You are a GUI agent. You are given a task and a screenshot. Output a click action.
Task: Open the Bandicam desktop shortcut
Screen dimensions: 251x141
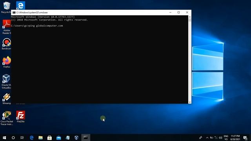tap(7, 44)
